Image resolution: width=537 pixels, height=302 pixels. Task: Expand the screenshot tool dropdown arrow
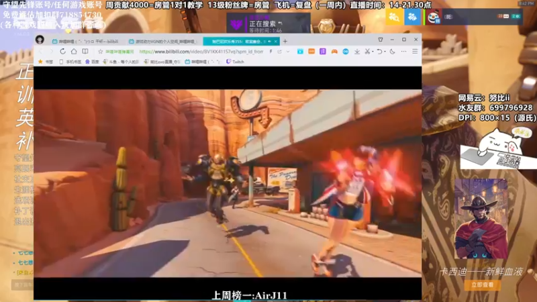tap(373, 52)
